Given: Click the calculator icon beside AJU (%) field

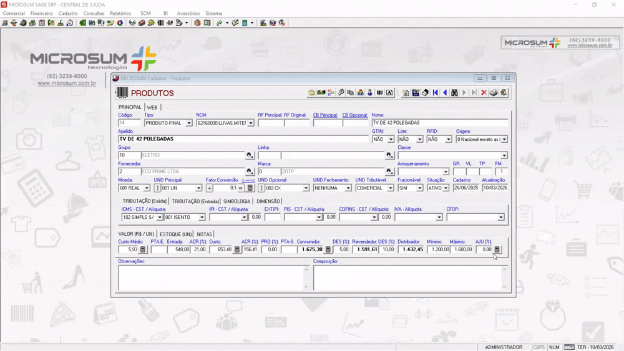Looking at the screenshot, I should 497,249.
